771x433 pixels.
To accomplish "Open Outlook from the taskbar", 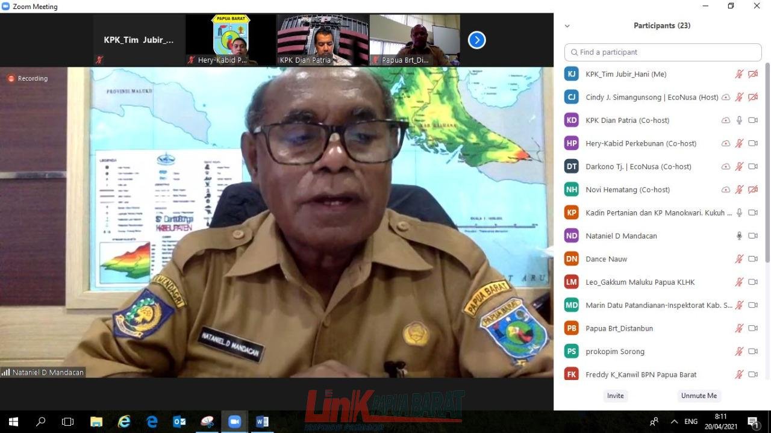I will (179, 422).
